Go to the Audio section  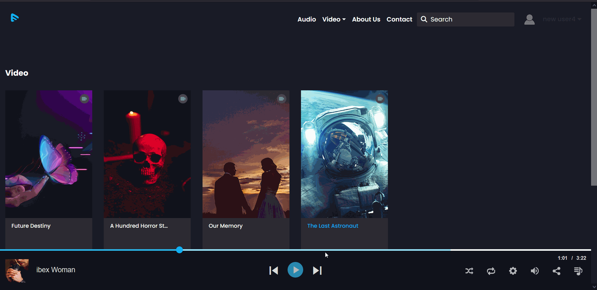[x=307, y=19]
